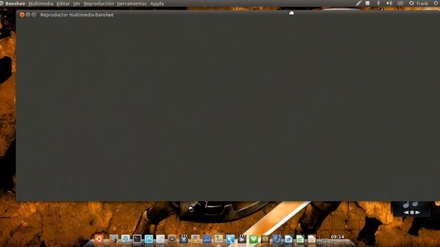
Task: Click the music notes icon in desktop widget
Action: [411, 204]
